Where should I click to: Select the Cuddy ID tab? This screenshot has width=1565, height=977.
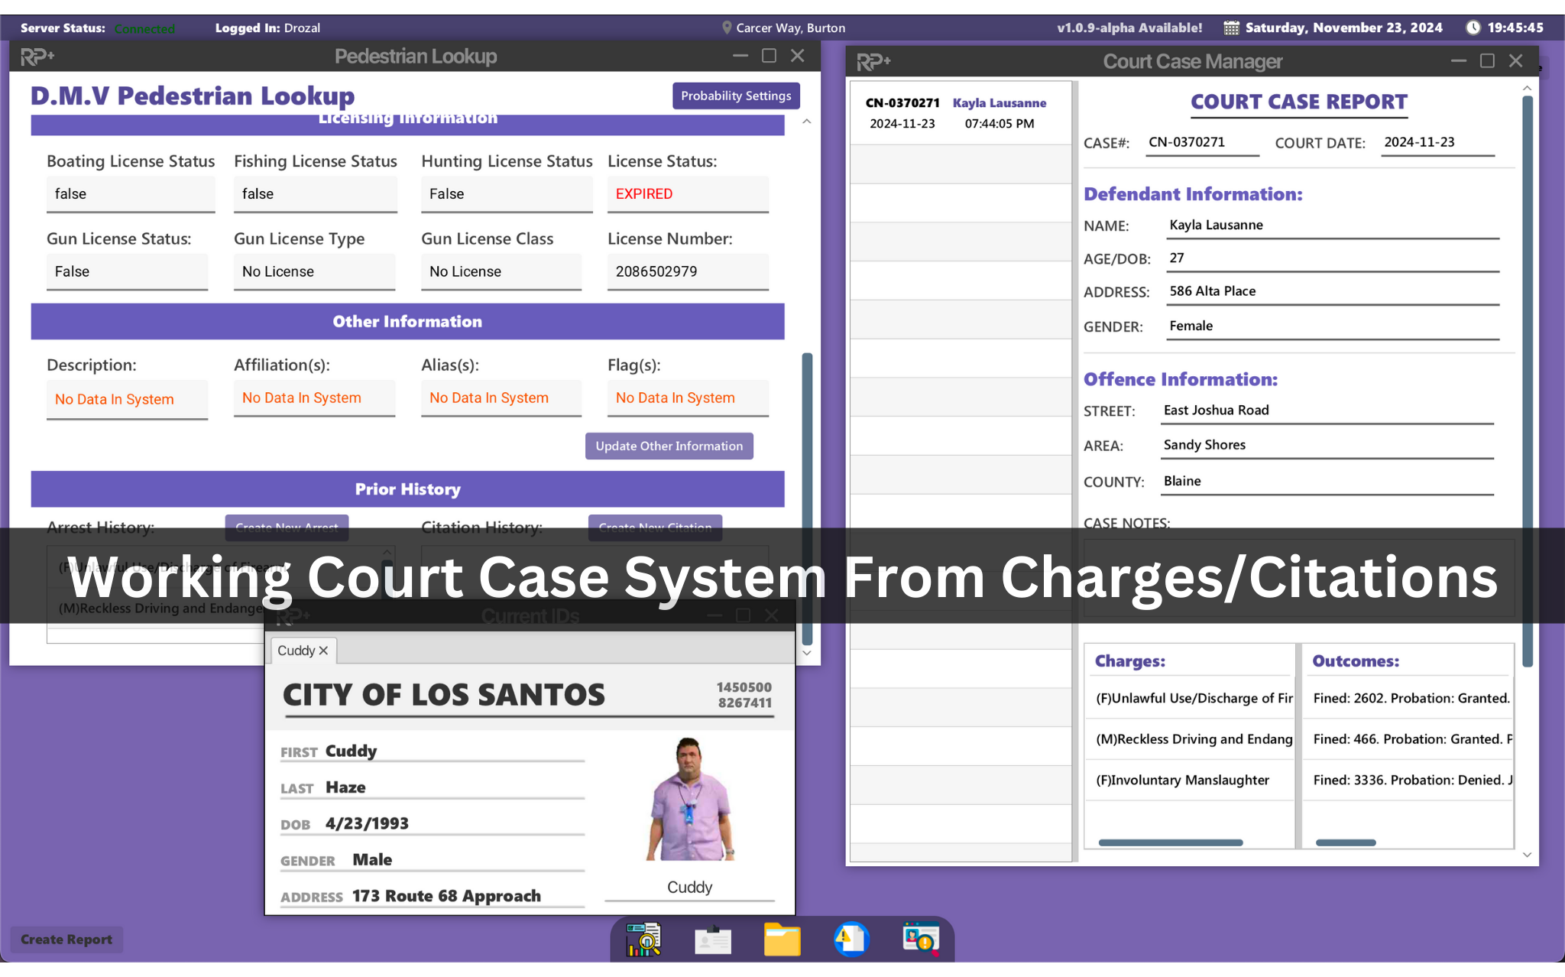[x=296, y=651]
